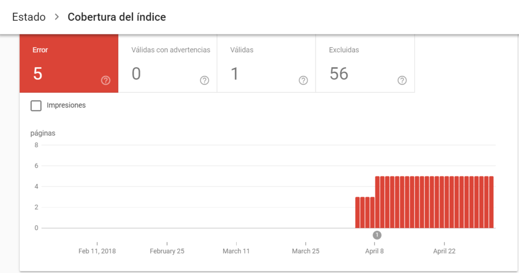
Task: Enable the Impresiones checkbox
Action: [36, 105]
